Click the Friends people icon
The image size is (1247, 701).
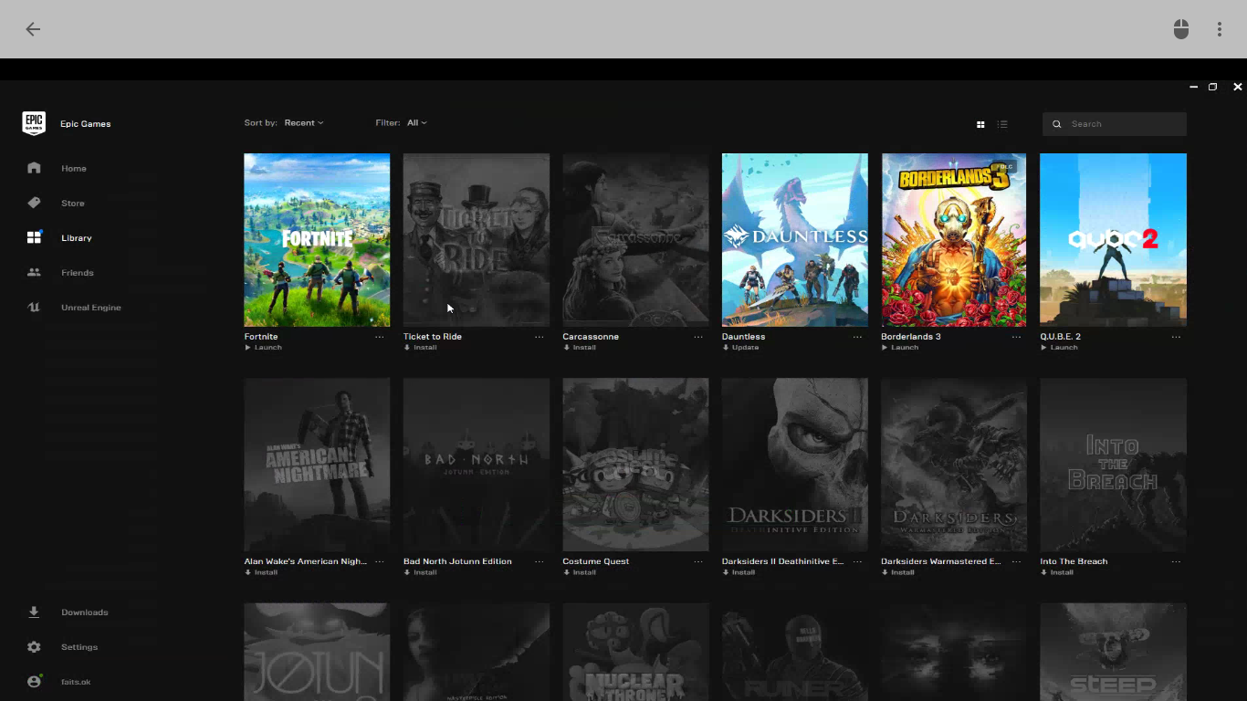(x=34, y=272)
